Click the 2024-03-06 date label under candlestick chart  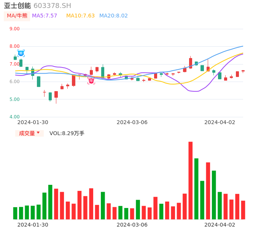point(132,122)
